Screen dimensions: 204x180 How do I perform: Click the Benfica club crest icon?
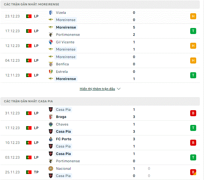coord(51,64)
